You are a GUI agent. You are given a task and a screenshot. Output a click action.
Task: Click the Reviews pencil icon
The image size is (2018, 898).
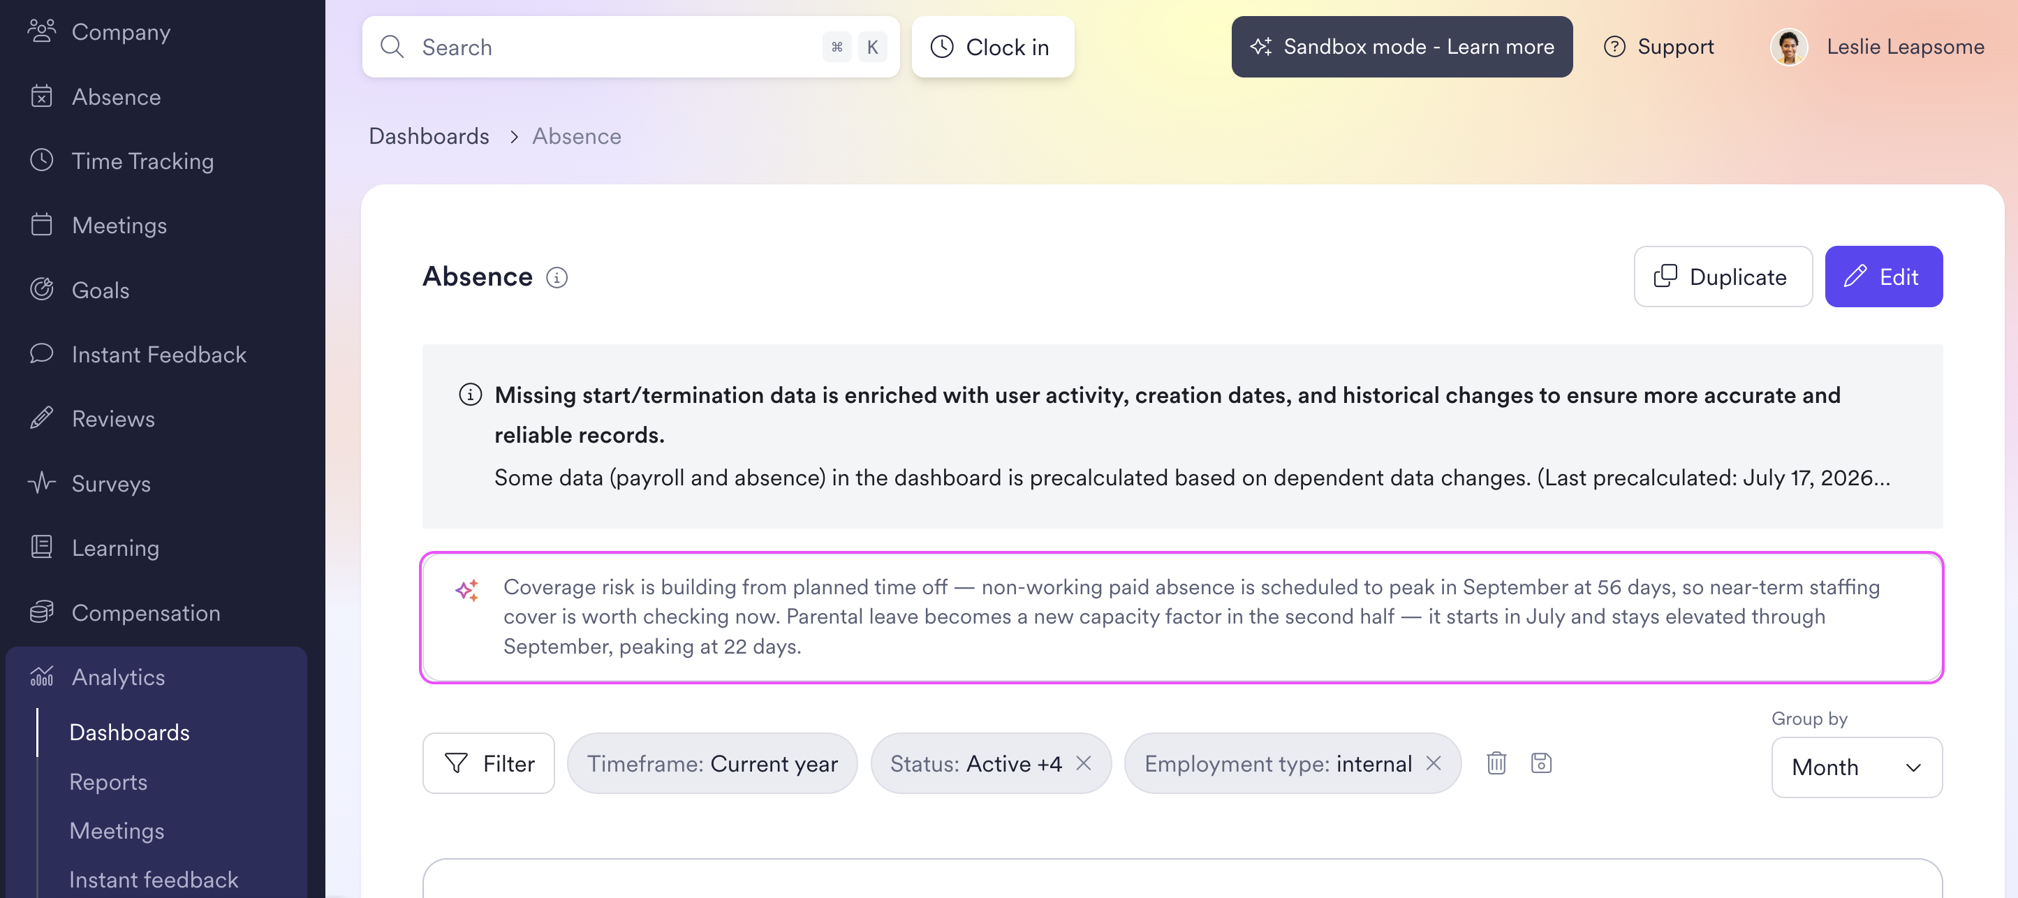(x=41, y=418)
